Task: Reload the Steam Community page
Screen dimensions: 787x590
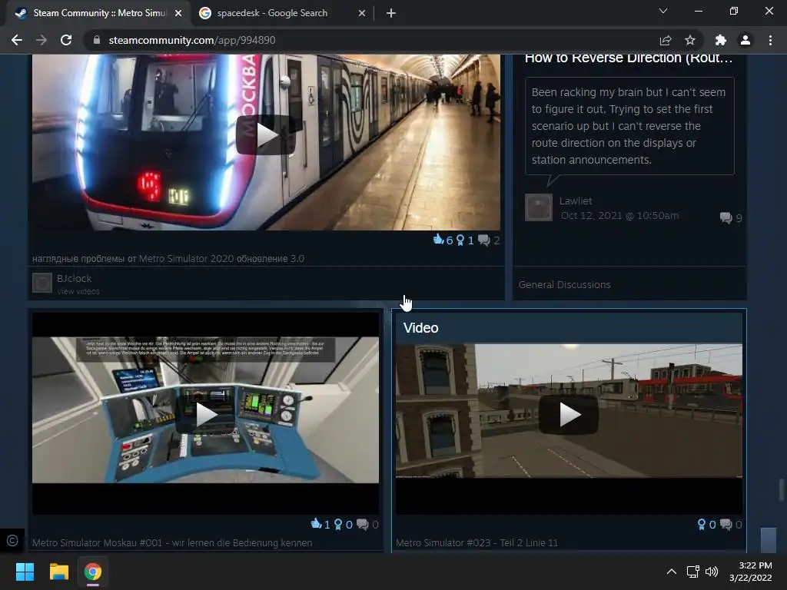Action: click(66, 40)
